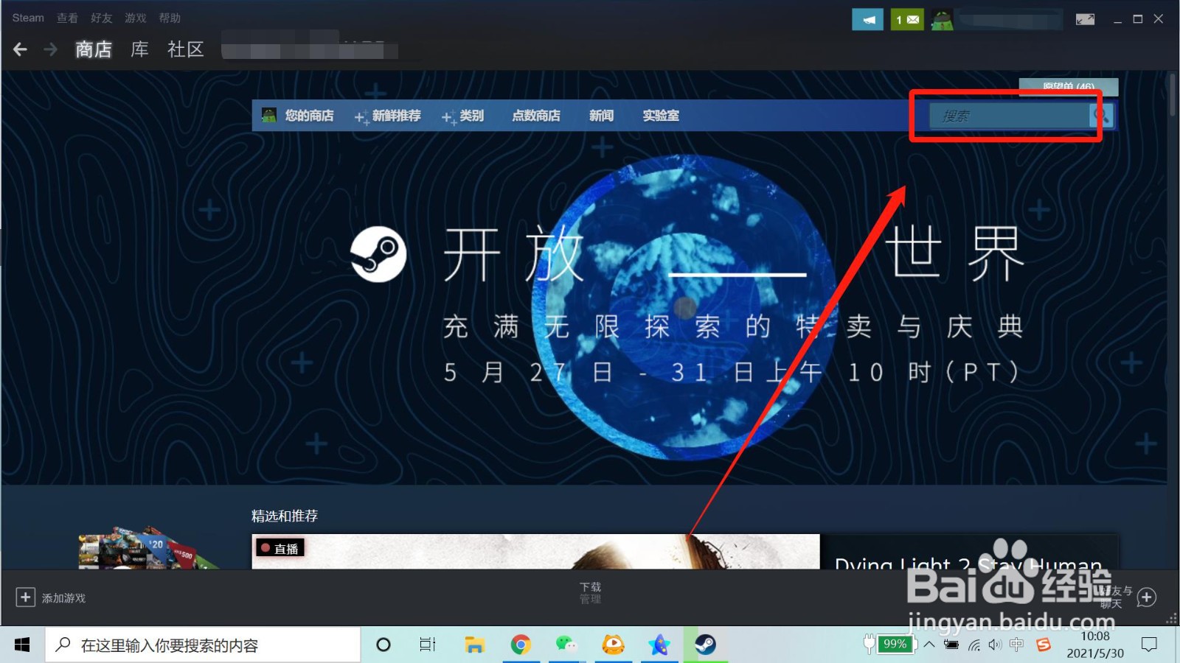This screenshot has height=663, width=1180.
Task: Open the 点数商店 link
Action: coord(536,116)
